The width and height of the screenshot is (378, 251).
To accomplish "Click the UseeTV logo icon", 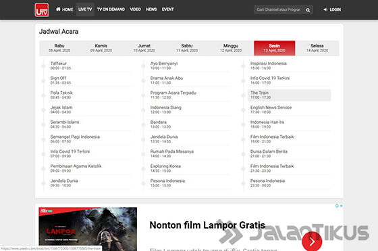I will tap(42, 10).
